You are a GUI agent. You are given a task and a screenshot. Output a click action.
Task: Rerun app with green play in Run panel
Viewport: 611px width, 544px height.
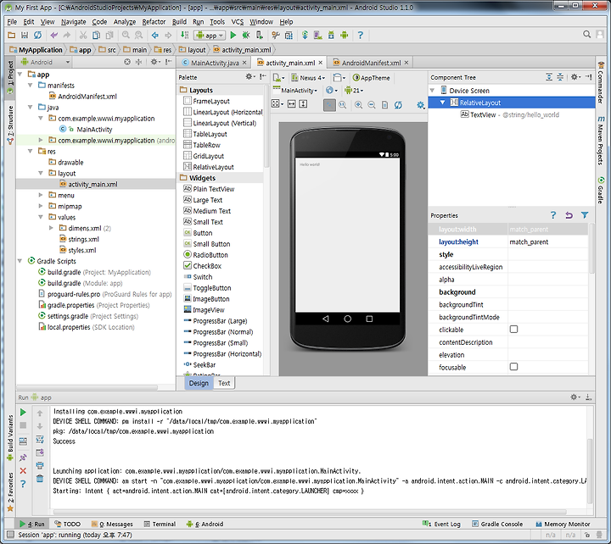pyautogui.click(x=23, y=412)
